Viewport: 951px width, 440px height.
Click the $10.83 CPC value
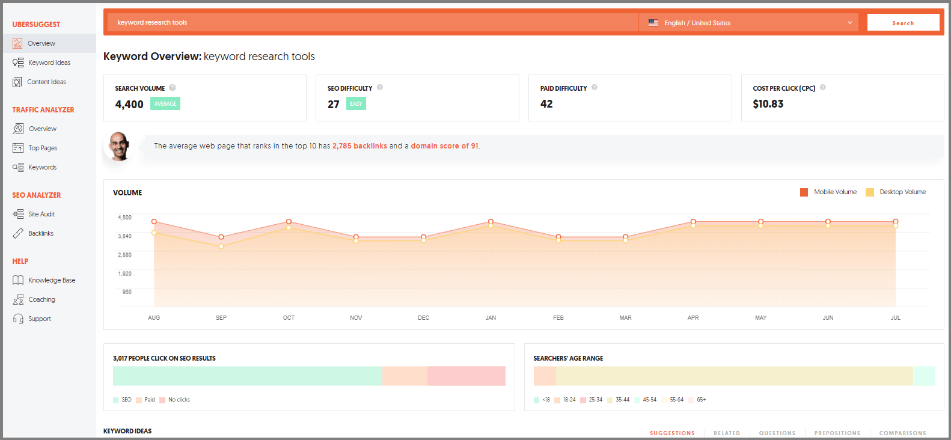tap(768, 104)
